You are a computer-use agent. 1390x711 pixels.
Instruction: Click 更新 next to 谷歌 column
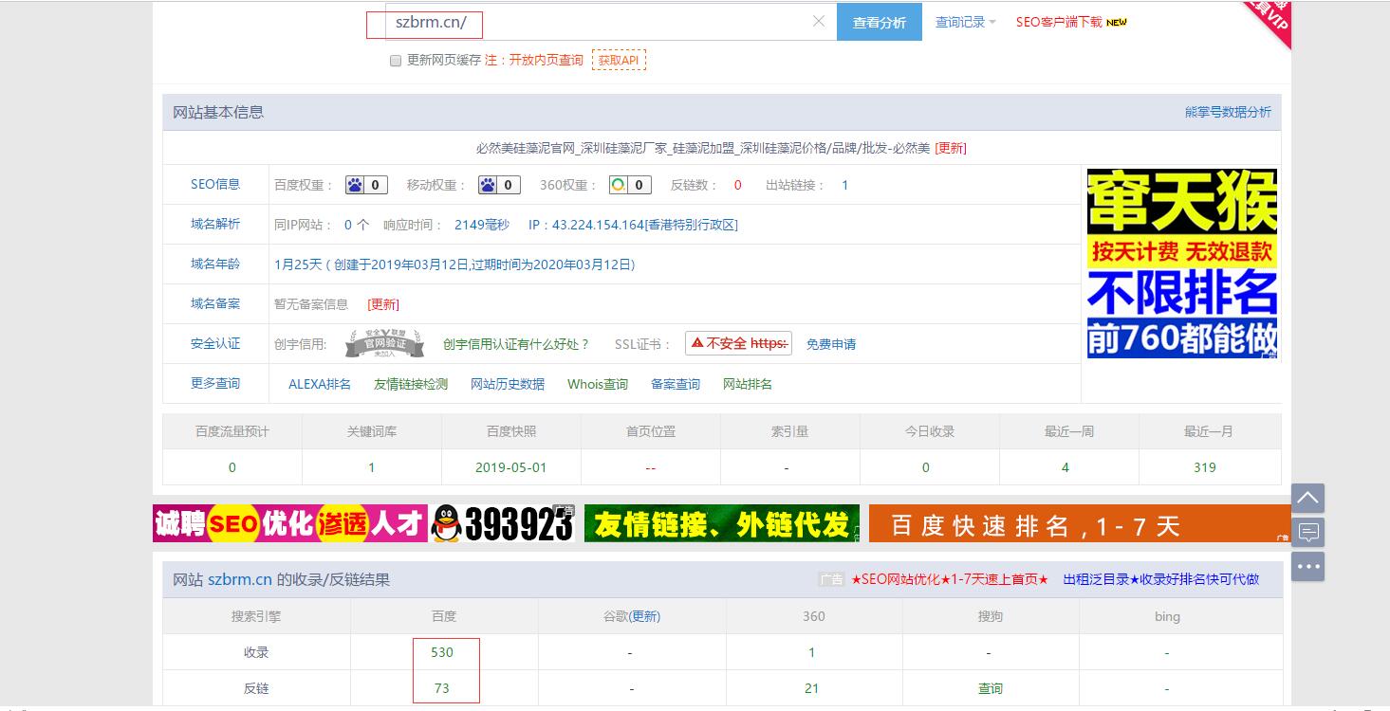[x=645, y=616]
